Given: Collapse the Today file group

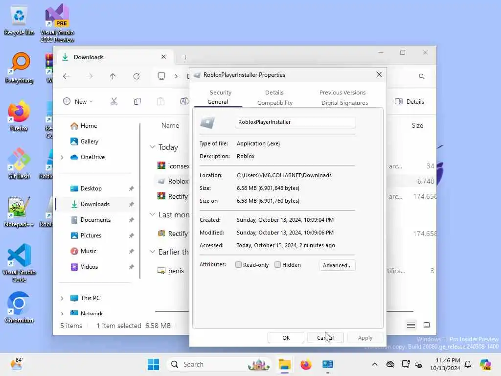Looking at the screenshot, I should 153,147.
